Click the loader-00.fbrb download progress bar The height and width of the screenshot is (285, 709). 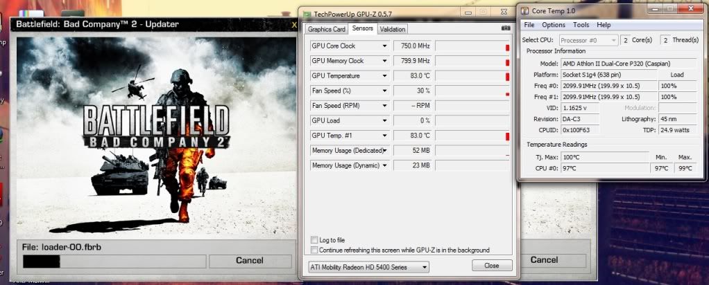(x=114, y=261)
